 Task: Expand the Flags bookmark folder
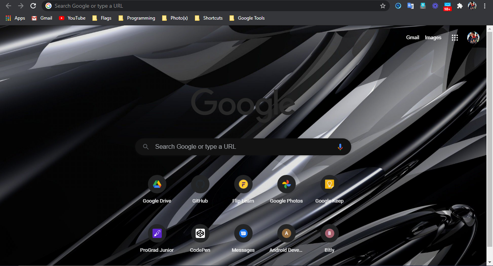coord(102,18)
